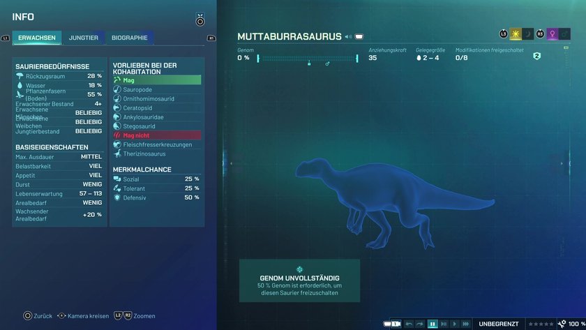Click the wrench and gear maintenance icon
Image resolution: width=586 pixels, height=330 pixels.
pos(562,324)
